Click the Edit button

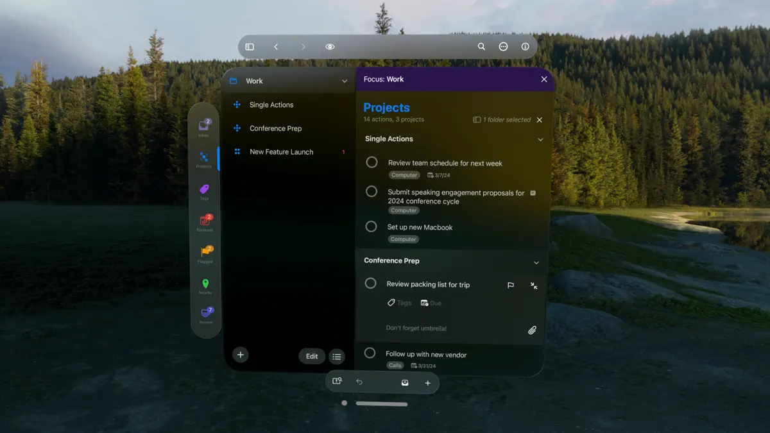click(x=312, y=356)
